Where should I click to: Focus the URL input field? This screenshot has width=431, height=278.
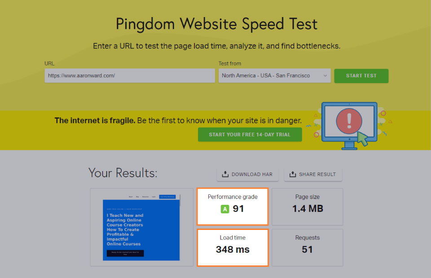pyautogui.click(x=130, y=76)
